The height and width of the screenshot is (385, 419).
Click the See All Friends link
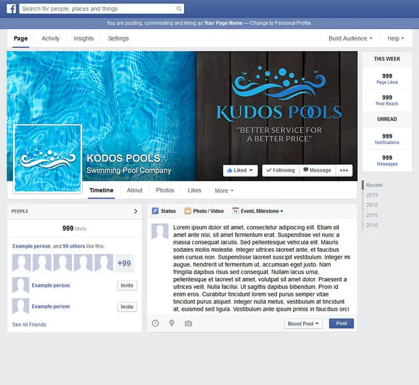(29, 325)
